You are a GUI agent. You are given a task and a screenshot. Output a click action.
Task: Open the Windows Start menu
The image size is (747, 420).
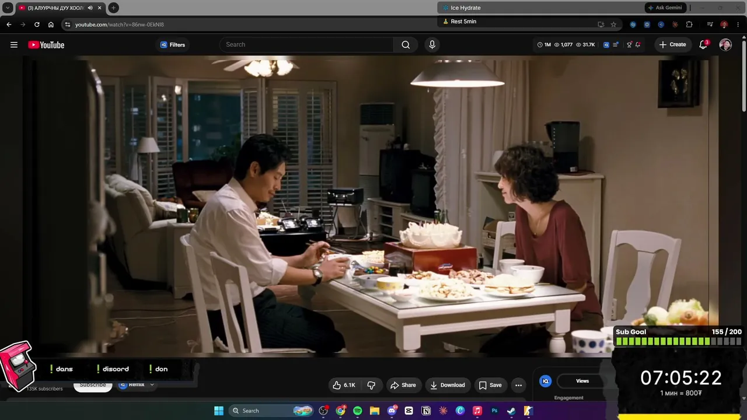click(219, 411)
